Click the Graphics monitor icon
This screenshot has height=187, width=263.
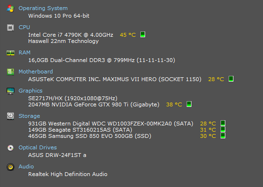11,91
